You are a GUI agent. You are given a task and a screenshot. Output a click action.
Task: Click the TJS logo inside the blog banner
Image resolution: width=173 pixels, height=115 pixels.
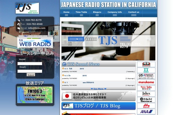68,106
